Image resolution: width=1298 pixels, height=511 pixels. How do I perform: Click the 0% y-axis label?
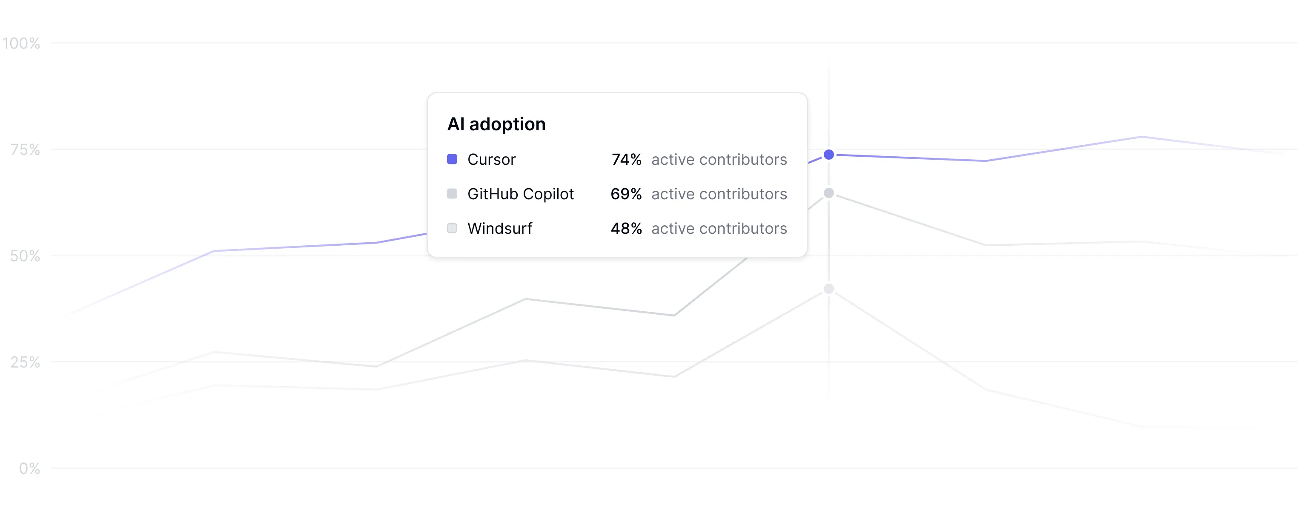click(x=29, y=469)
